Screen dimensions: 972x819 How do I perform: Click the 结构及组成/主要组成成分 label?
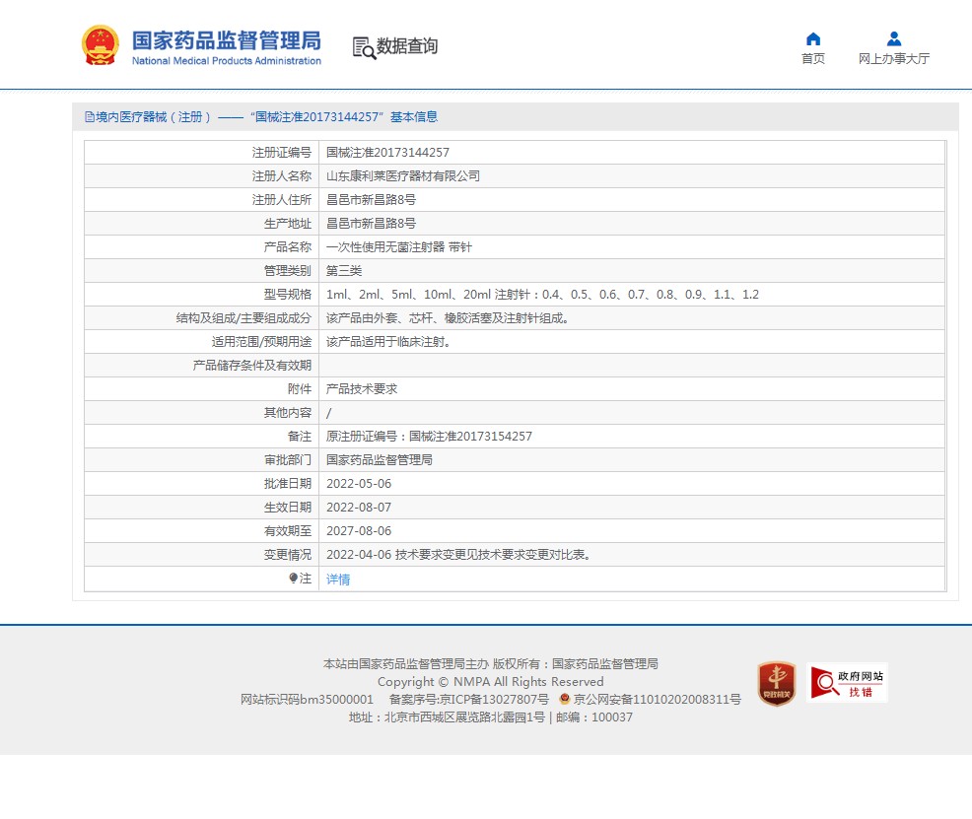click(243, 317)
